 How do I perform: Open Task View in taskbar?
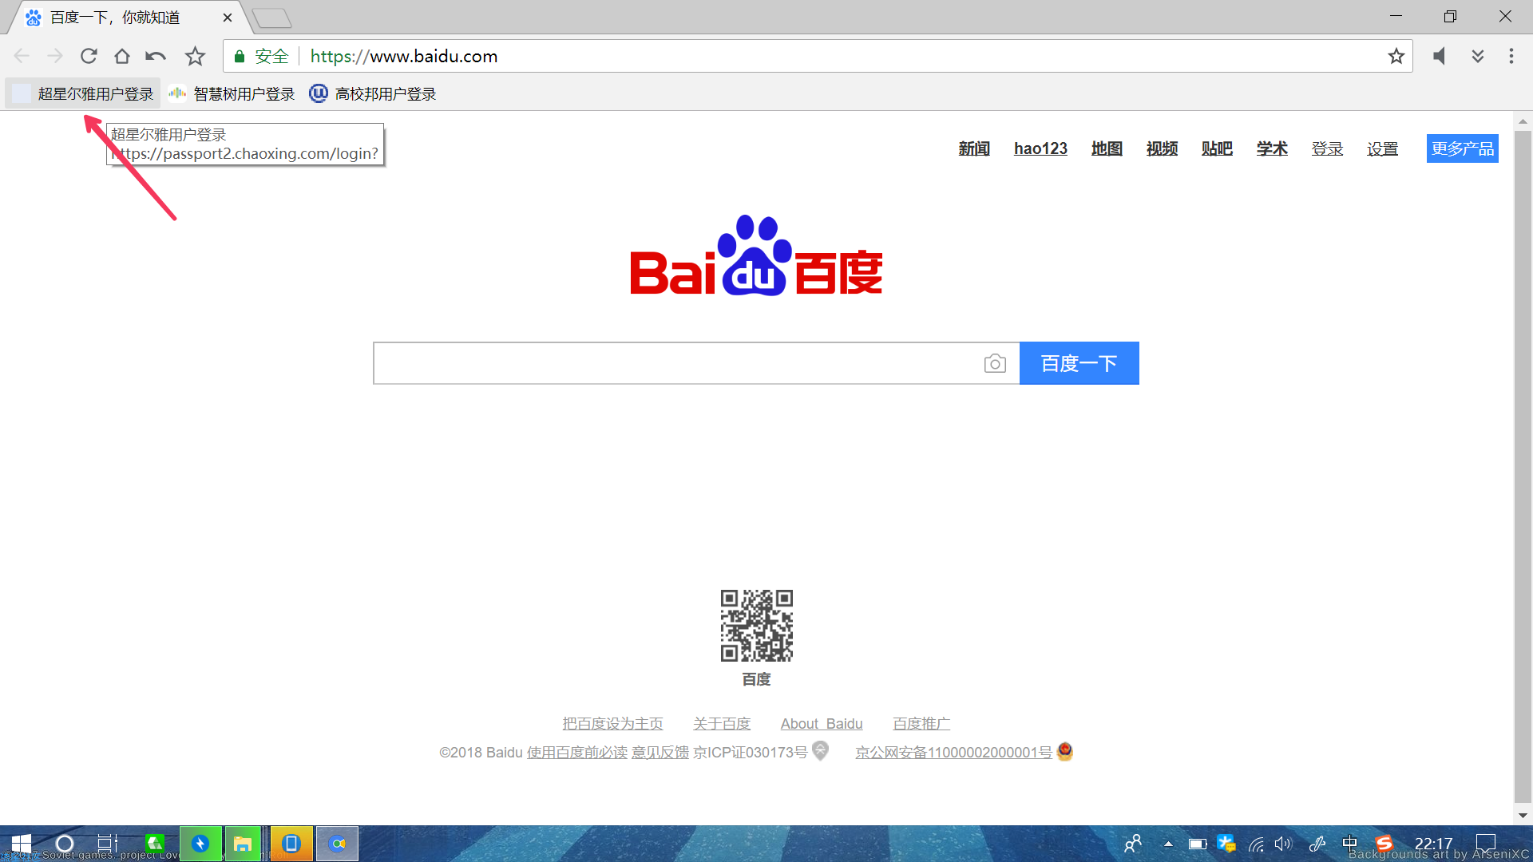click(x=107, y=844)
